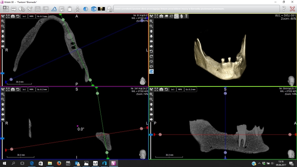Take snapshot of the top-left axial view
This screenshot has width=297, height=167.
tap(13, 17)
